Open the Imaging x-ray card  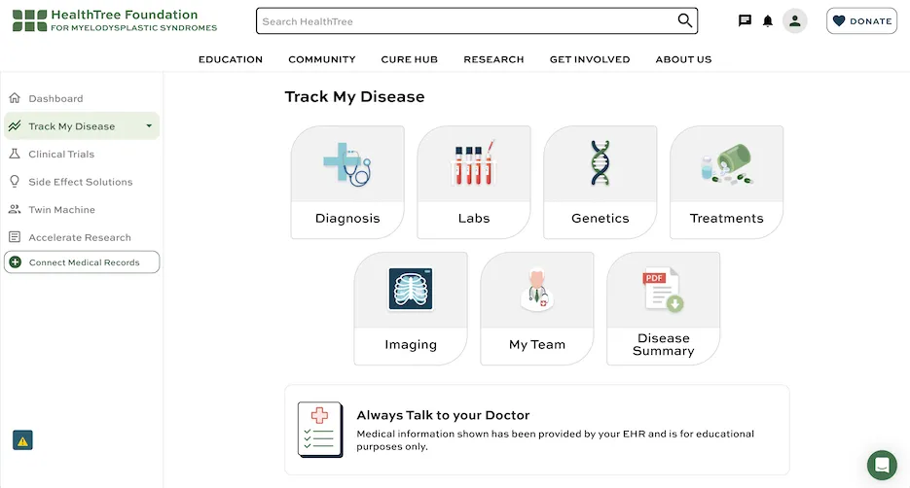tap(411, 308)
